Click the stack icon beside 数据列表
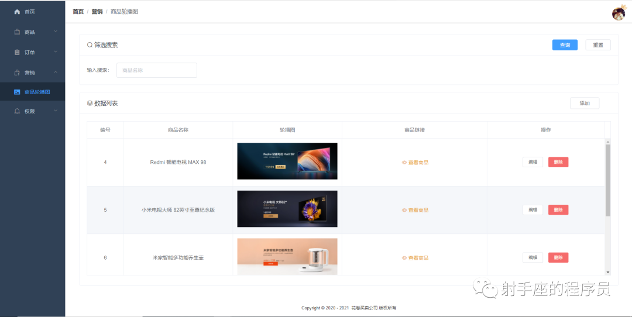Image resolution: width=632 pixels, height=317 pixels. coord(90,104)
